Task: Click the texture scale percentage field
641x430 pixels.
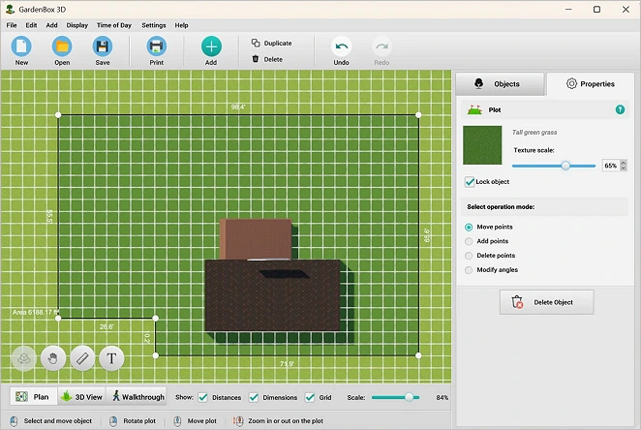Action: coord(611,166)
